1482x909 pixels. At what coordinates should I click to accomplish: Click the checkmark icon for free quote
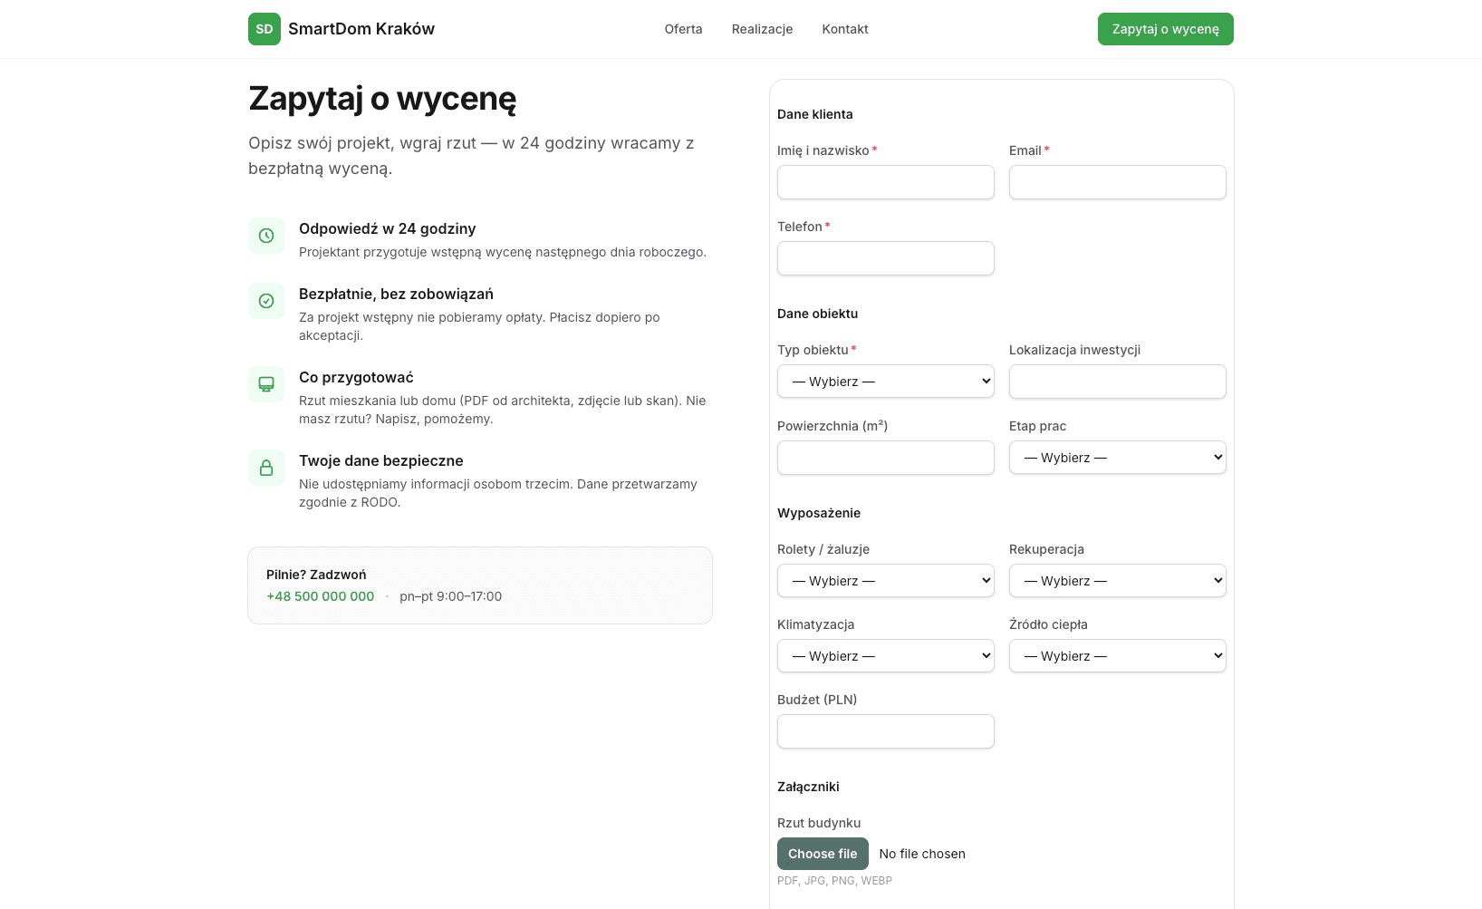pos(266,301)
